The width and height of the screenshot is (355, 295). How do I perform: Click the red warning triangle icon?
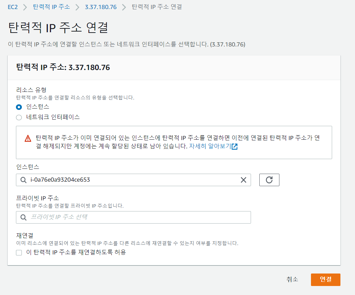point(28,137)
